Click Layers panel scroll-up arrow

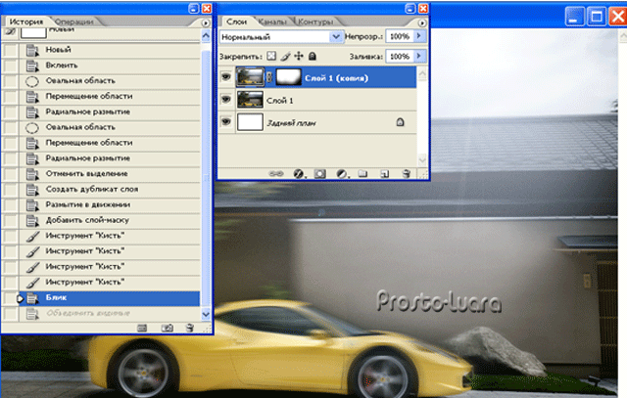click(422, 74)
